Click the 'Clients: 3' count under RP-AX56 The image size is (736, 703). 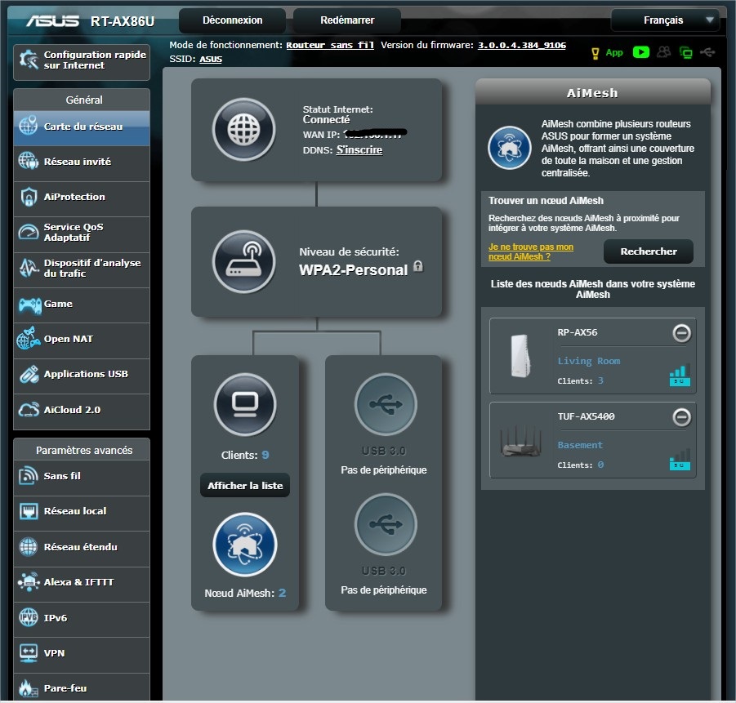click(580, 380)
